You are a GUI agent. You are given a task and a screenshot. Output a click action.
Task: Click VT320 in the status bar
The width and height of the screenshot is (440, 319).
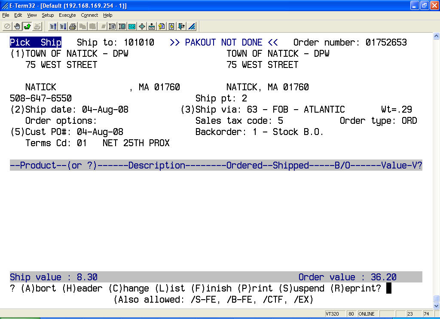[x=332, y=314]
